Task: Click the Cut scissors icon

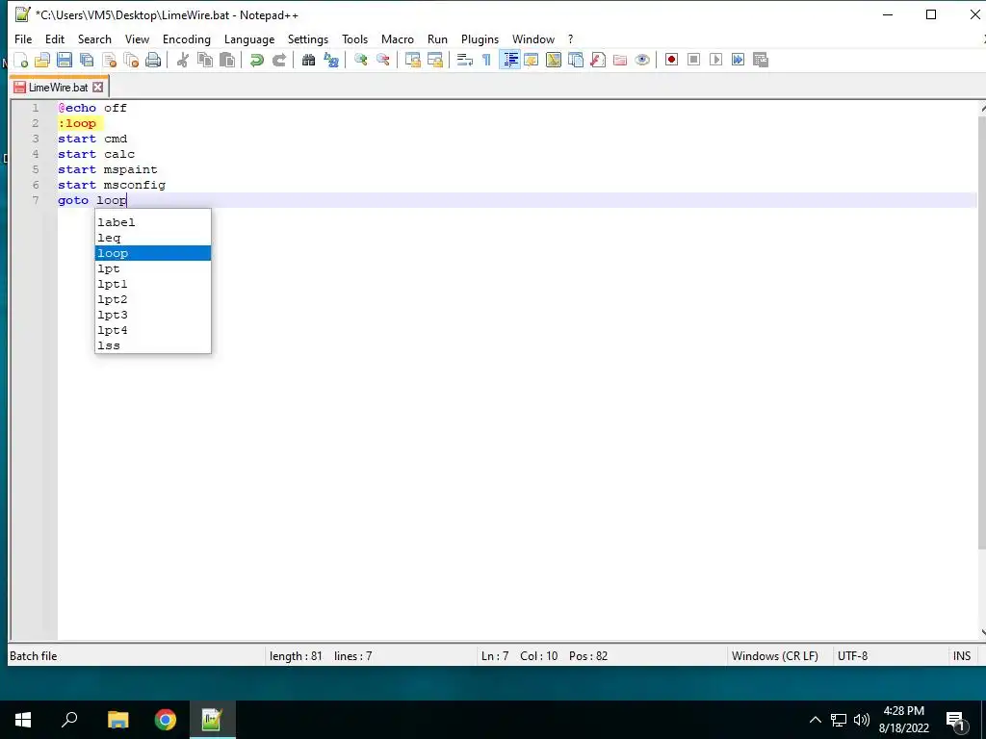Action: 183,61
